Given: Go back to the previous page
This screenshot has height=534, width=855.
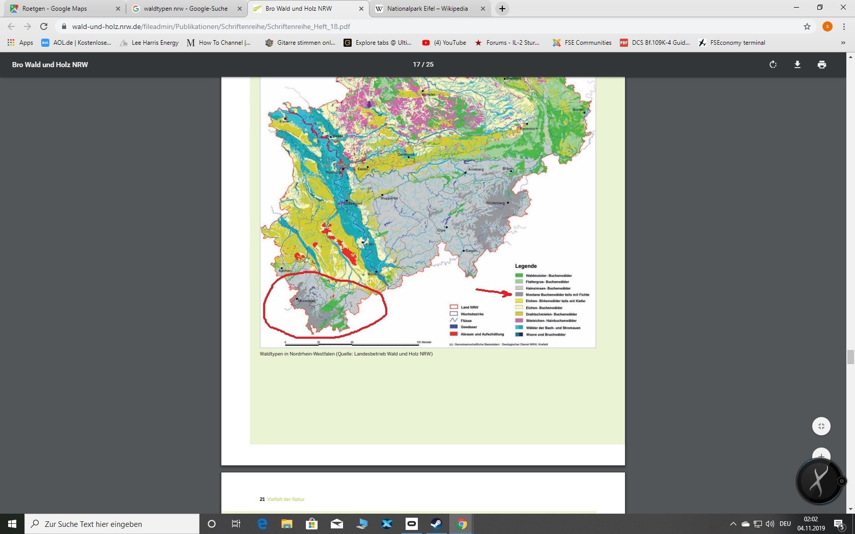Looking at the screenshot, I should [x=11, y=26].
